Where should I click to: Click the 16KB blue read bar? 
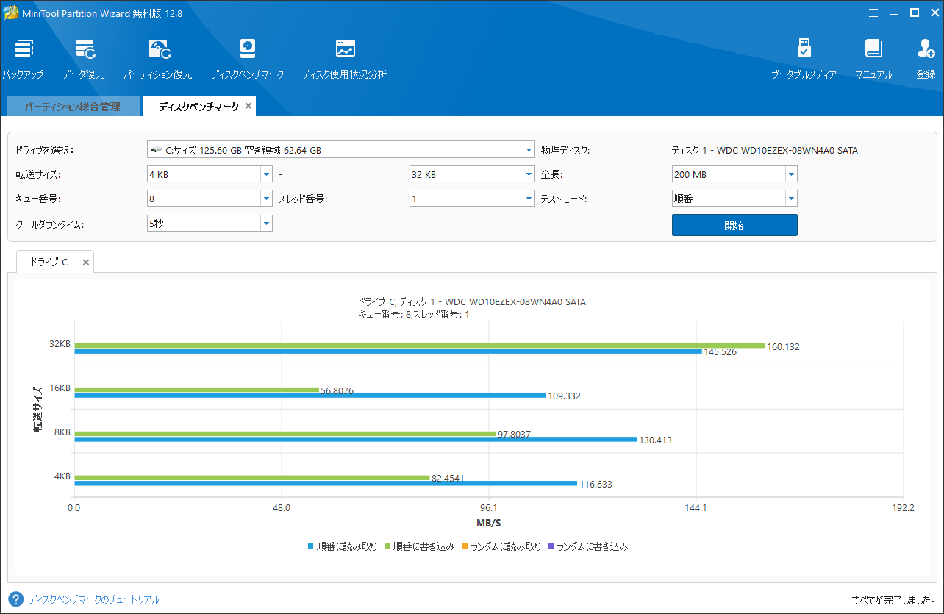tap(310, 396)
